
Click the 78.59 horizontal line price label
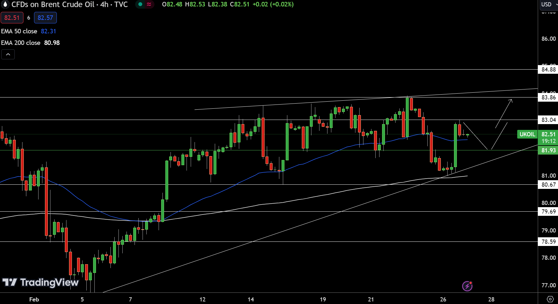click(548, 242)
